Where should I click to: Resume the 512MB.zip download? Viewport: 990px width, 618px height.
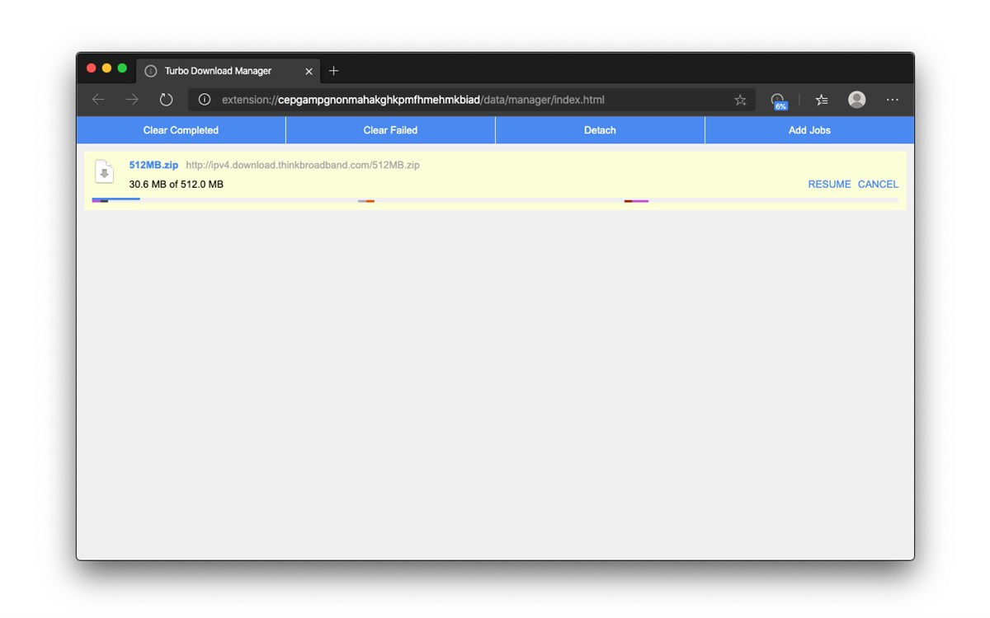829,185
